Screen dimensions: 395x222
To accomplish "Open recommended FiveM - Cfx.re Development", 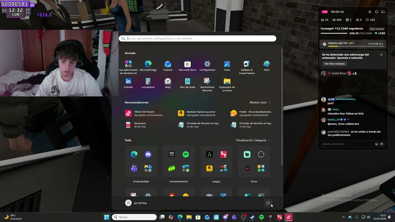I will 252,113.
